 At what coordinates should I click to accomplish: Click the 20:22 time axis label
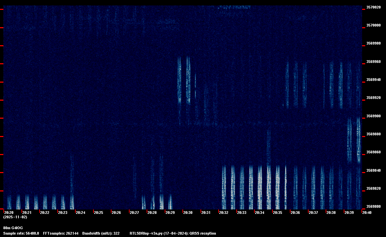pyautogui.click(x=45, y=213)
